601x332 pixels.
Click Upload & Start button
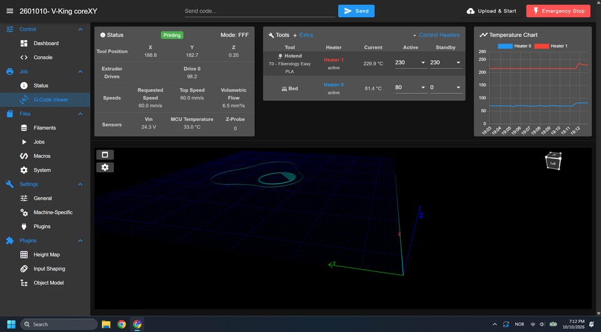(x=491, y=11)
